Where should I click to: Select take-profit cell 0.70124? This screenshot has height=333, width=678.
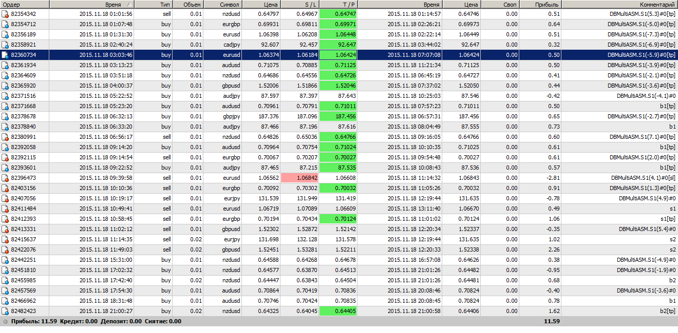[x=338, y=219]
